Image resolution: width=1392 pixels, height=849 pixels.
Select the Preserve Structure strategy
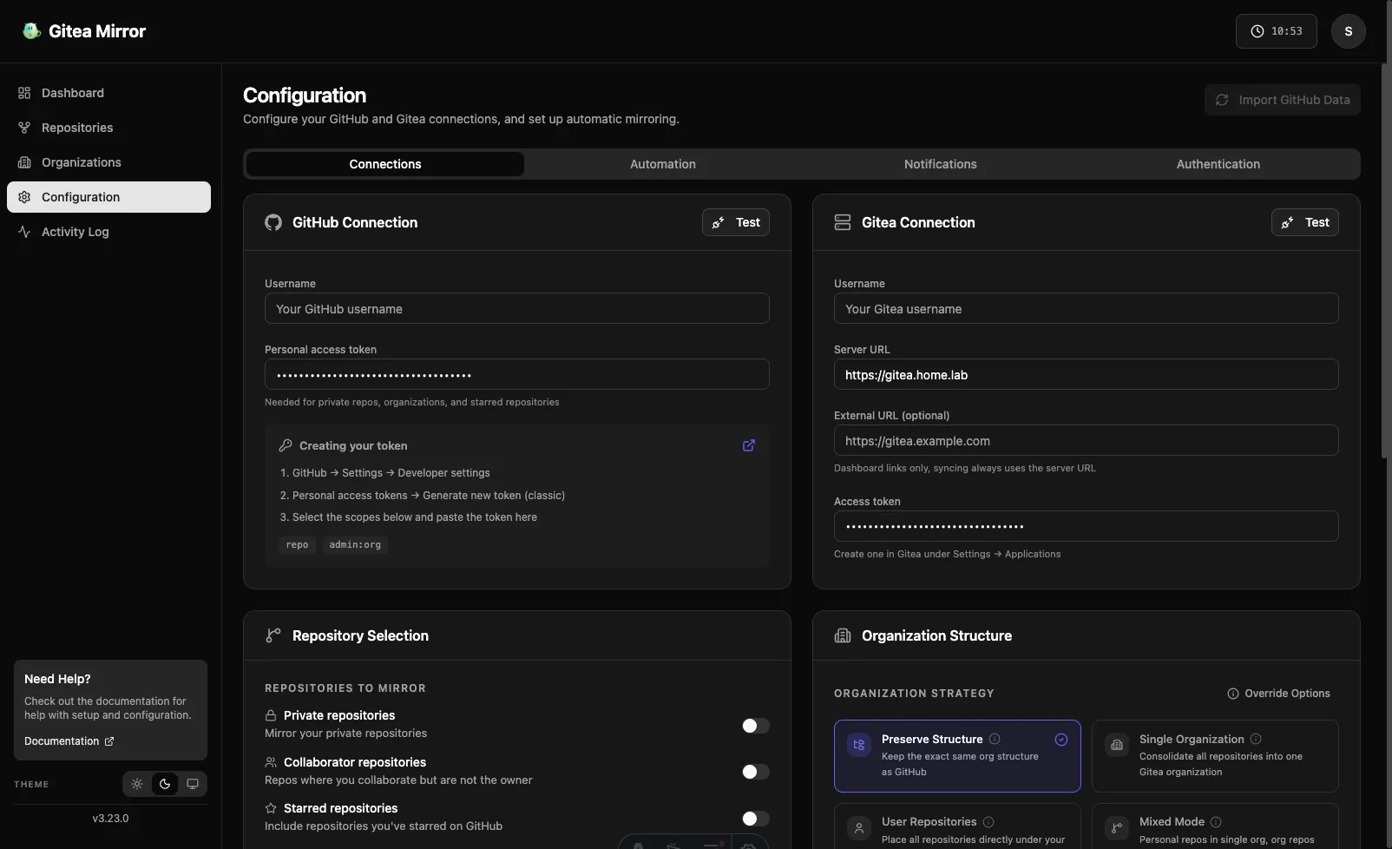pyautogui.click(x=957, y=756)
